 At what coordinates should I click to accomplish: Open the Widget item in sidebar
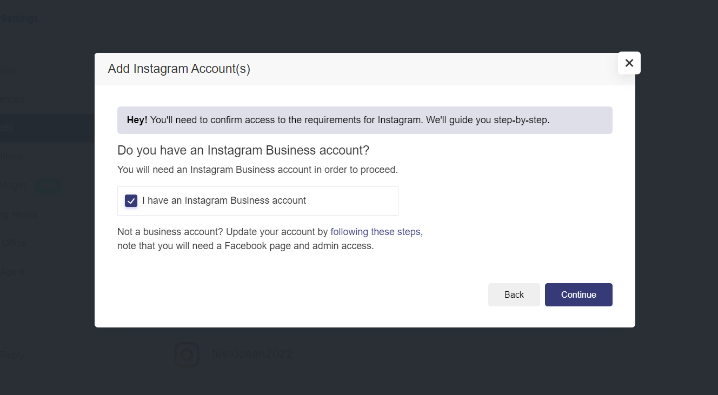[x=13, y=185]
